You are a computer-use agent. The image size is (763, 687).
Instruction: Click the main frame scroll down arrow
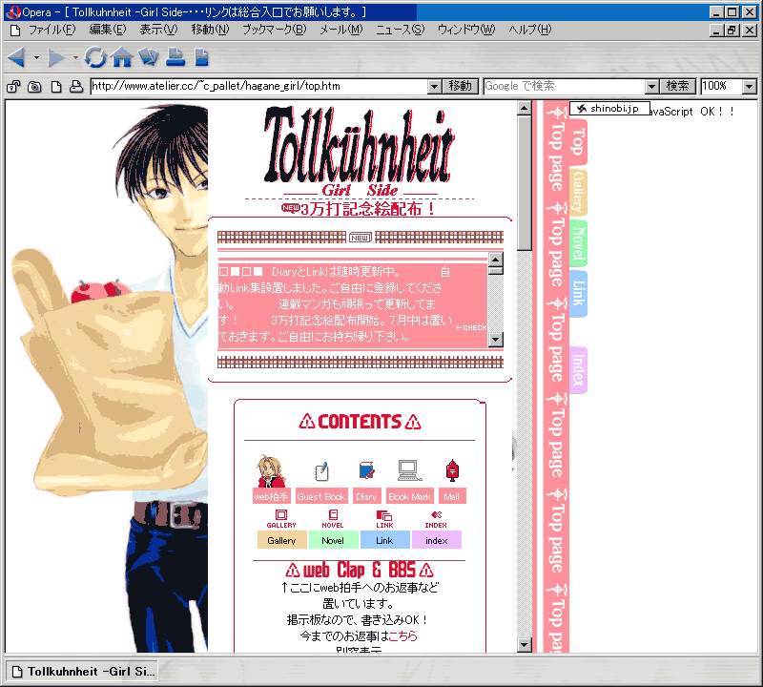524,645
